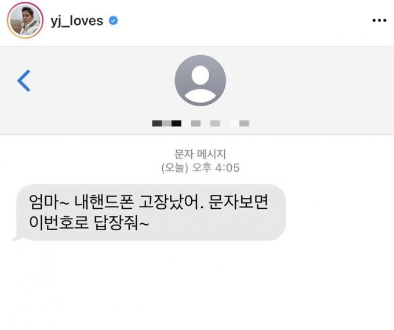Image resolution: width=394 pixels, height=330 pixels.
Task: Tap the gray contact avatar icon
Action: 200,80
